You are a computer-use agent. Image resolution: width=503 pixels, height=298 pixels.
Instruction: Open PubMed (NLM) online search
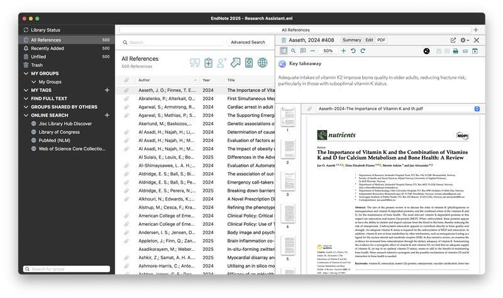click(x=54, y=140)
